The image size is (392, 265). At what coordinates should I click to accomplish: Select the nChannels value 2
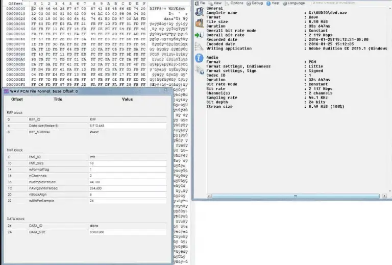(x=90, y=176)
